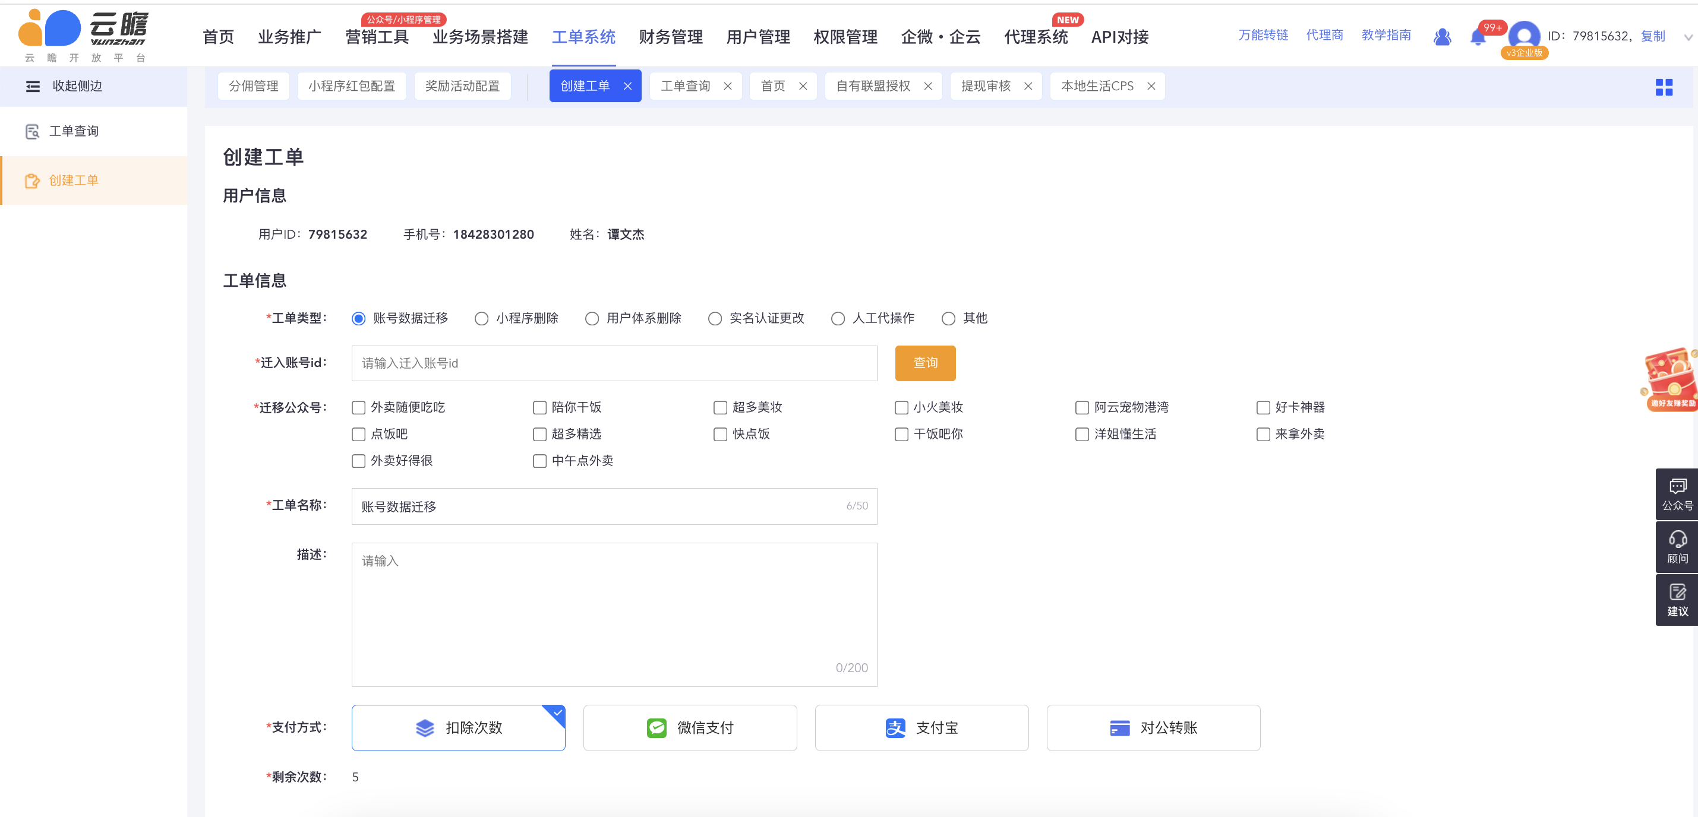Choose 支付宝 payment method
This screenshot has width=1698, height=817.
(x=921, y=728)
